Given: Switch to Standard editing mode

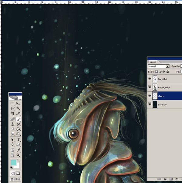Looking at the screenshot, I should pyautogui.click(x=13, y=173).
